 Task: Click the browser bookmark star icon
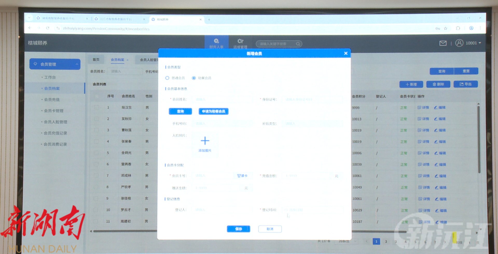tap(446, 28)
